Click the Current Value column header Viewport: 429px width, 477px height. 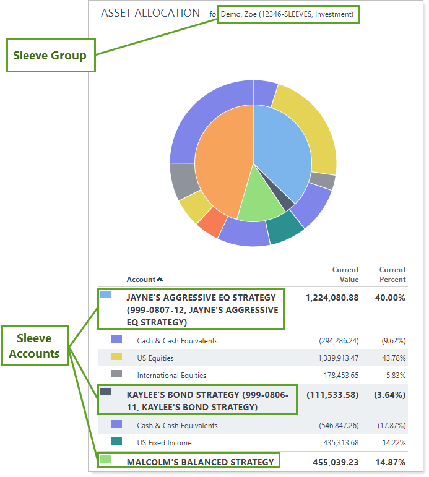click(345, 275)
